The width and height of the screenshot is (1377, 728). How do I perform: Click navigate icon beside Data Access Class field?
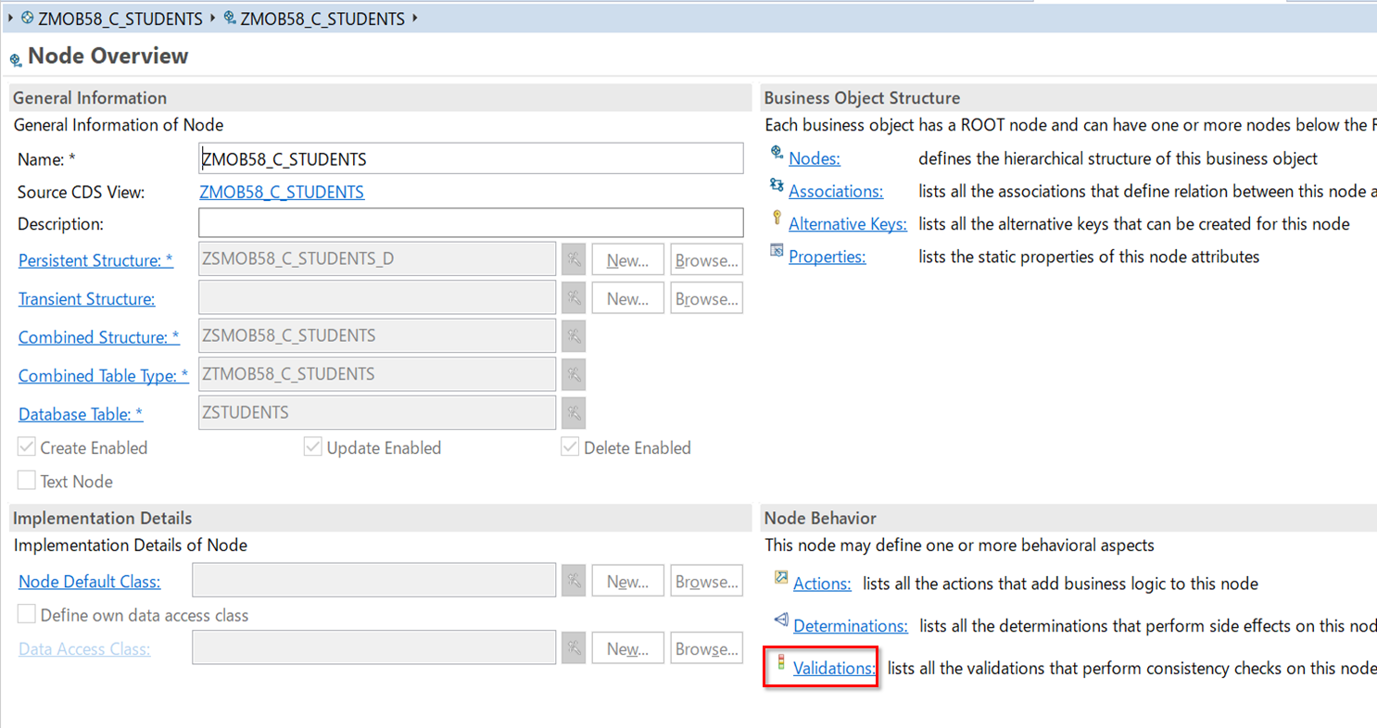tap(575, 648)
